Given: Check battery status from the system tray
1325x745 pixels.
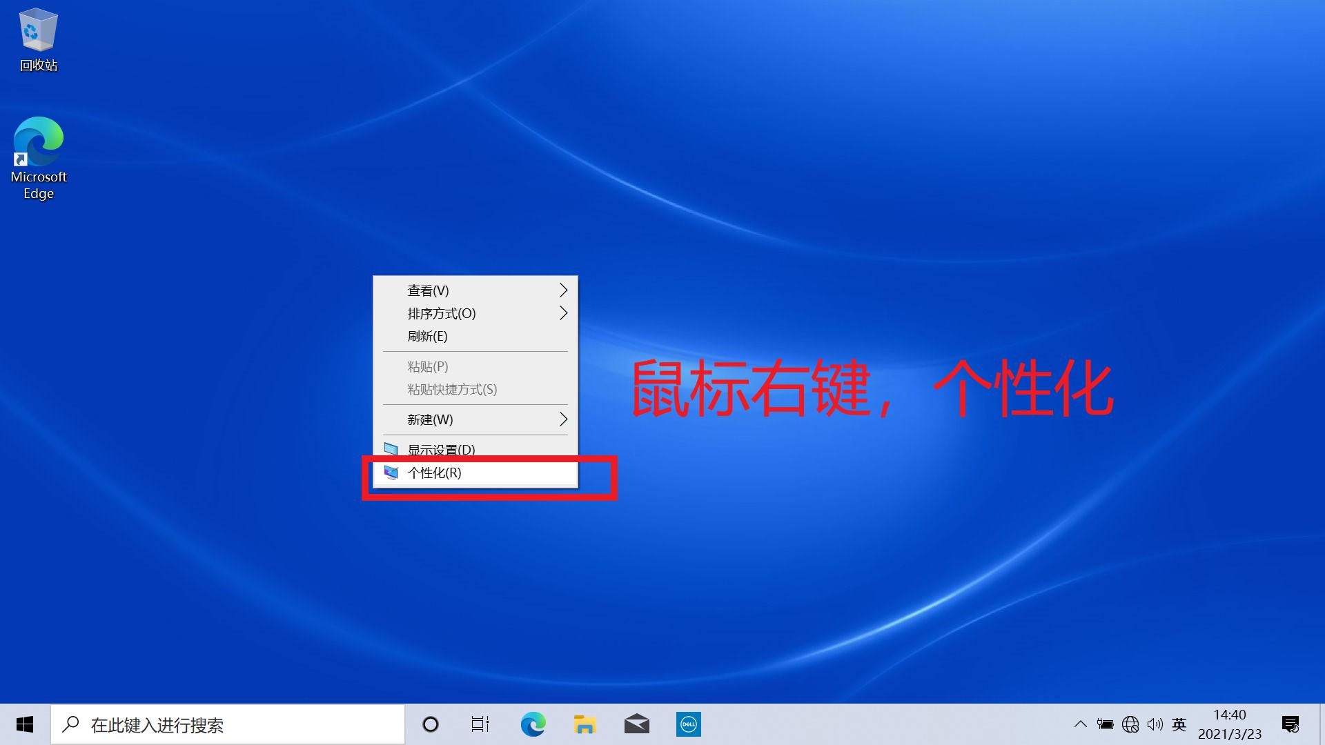Looking at the screenshot, I should coord(1106,724).
